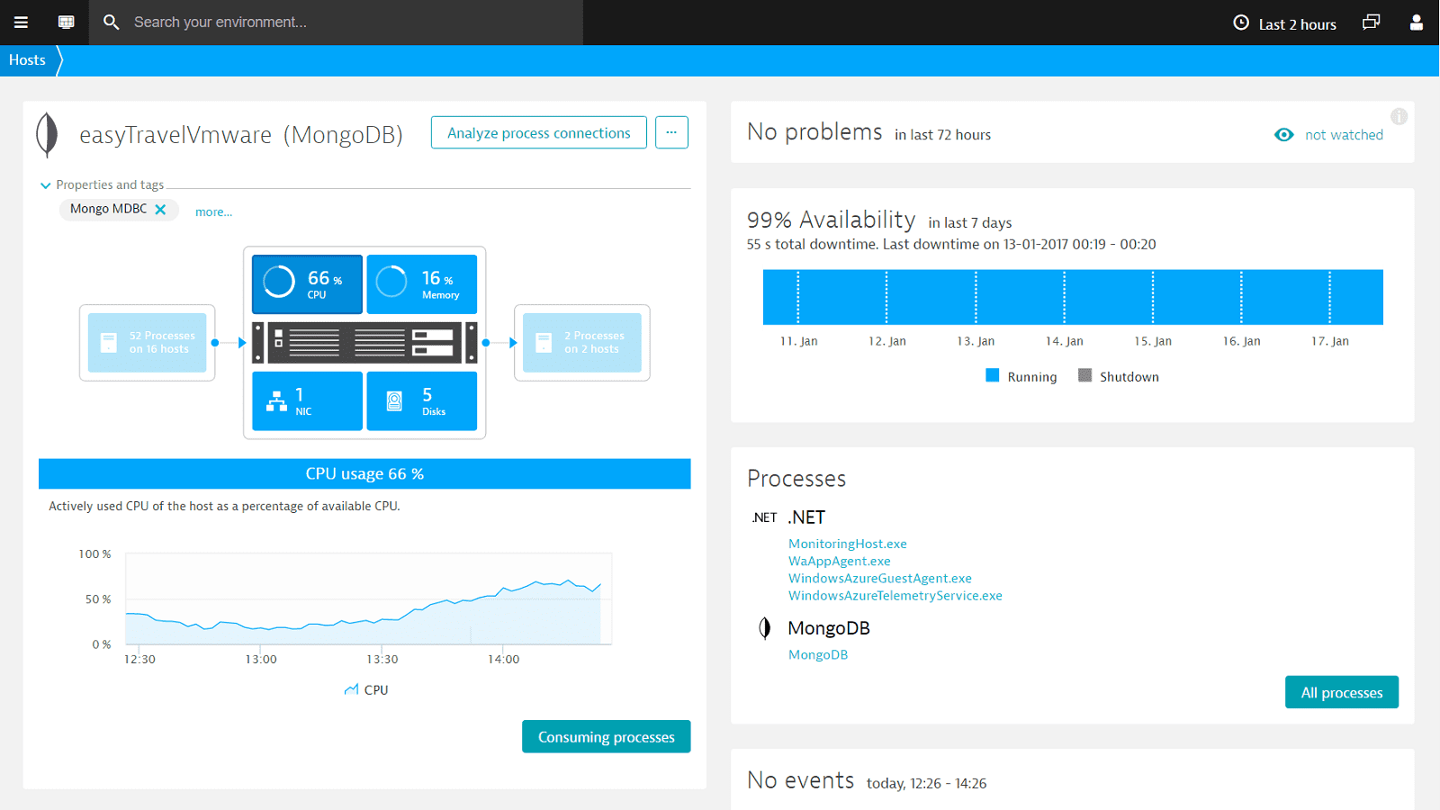Toggle the not watched eye icon
Image resolution: width=1440 pixels, height=810 pixels.
1284,135
